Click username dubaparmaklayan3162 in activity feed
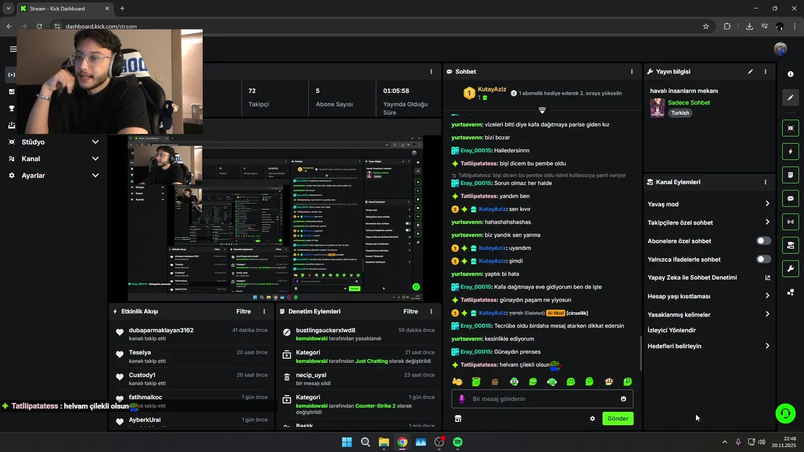 pyautogui.click(x=161, y=330)
